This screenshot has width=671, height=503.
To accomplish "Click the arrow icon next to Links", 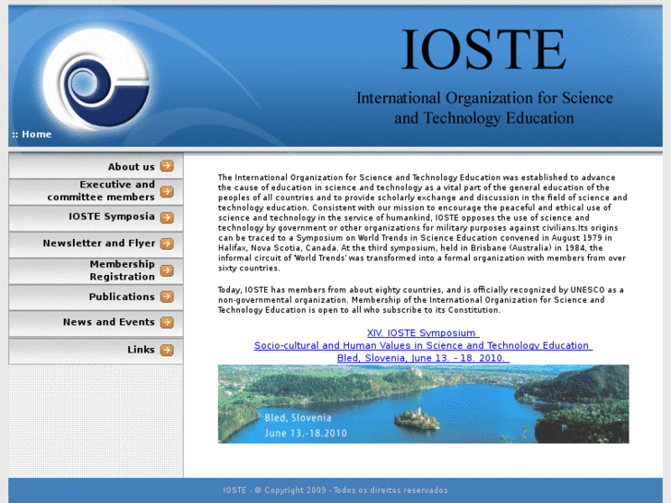I will point(166,350).
